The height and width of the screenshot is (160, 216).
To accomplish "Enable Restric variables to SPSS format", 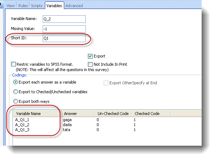I will click(x=13, y=64).
